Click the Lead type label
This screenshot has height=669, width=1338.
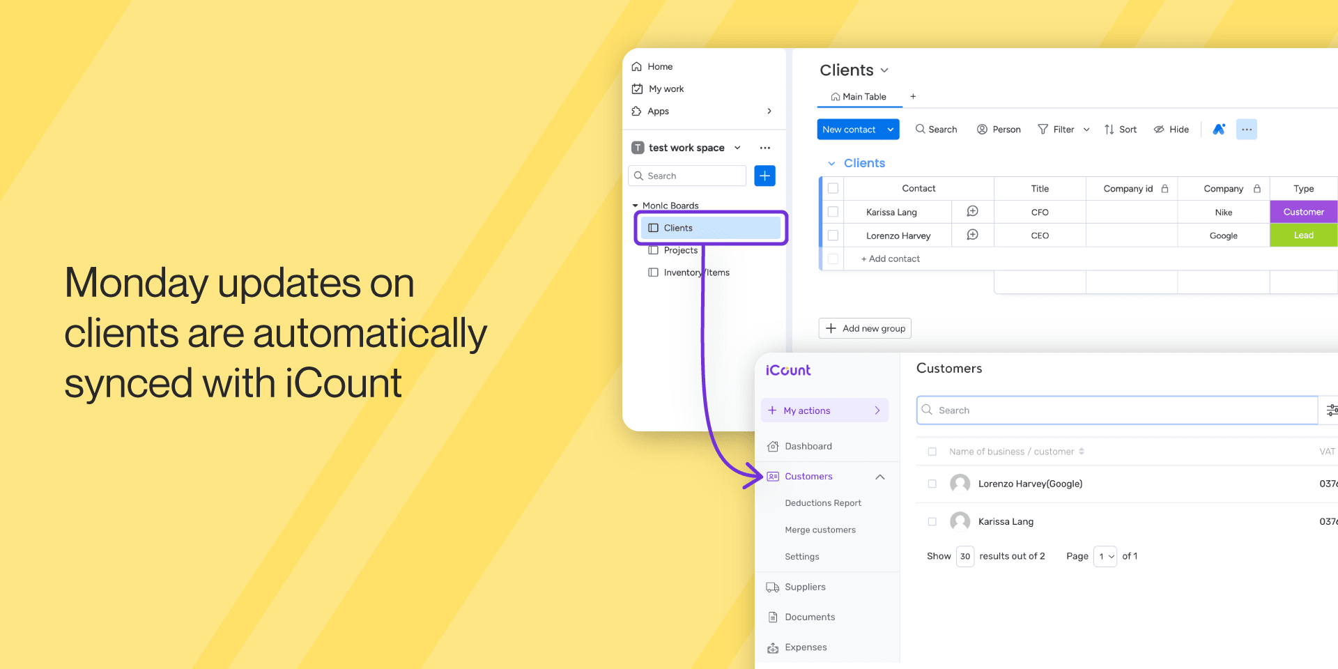1304,236
